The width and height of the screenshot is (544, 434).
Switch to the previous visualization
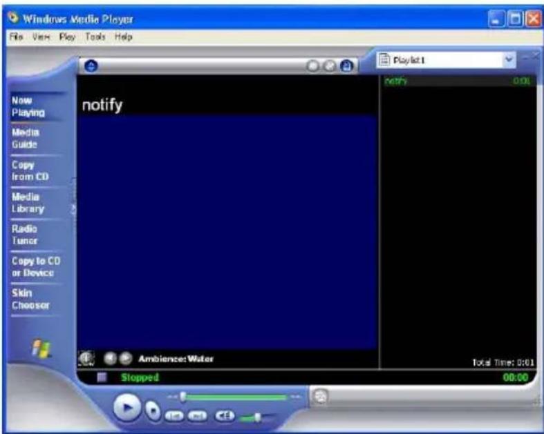(x=111, y=359)
